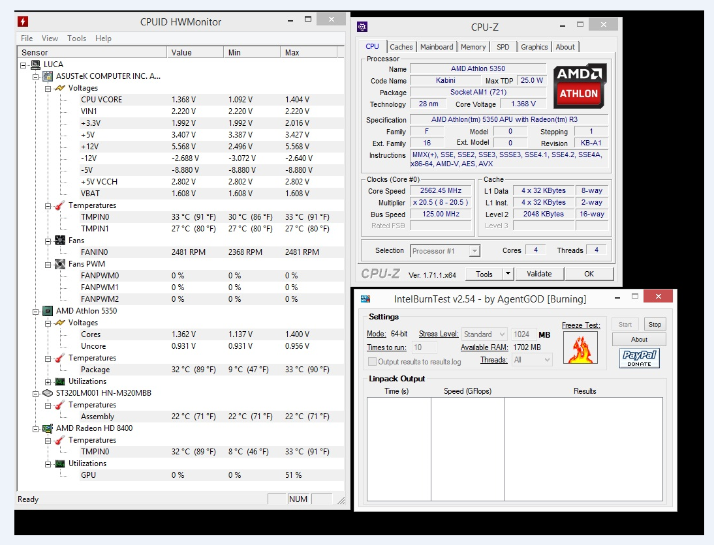This screenshot has width=714, height=545.
Task: Open the HWMonitor View menu
Action: [x=50, y=38]
